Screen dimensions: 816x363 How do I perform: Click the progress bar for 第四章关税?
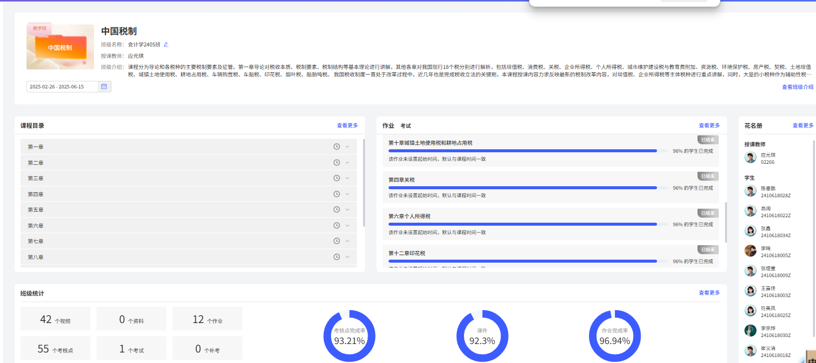pos(522,188)
